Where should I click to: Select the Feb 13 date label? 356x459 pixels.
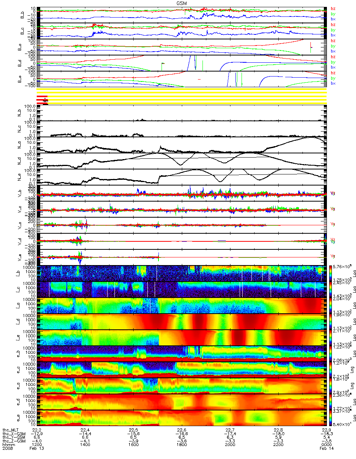pos(37,449)
